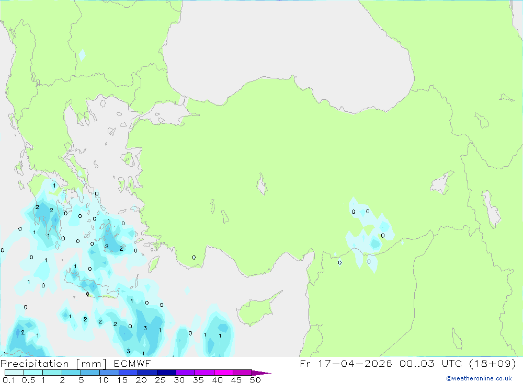Click the 25 to 30 mm dark blue swatch
Screen dimensions: 523x383
click(x=166, y=373)
